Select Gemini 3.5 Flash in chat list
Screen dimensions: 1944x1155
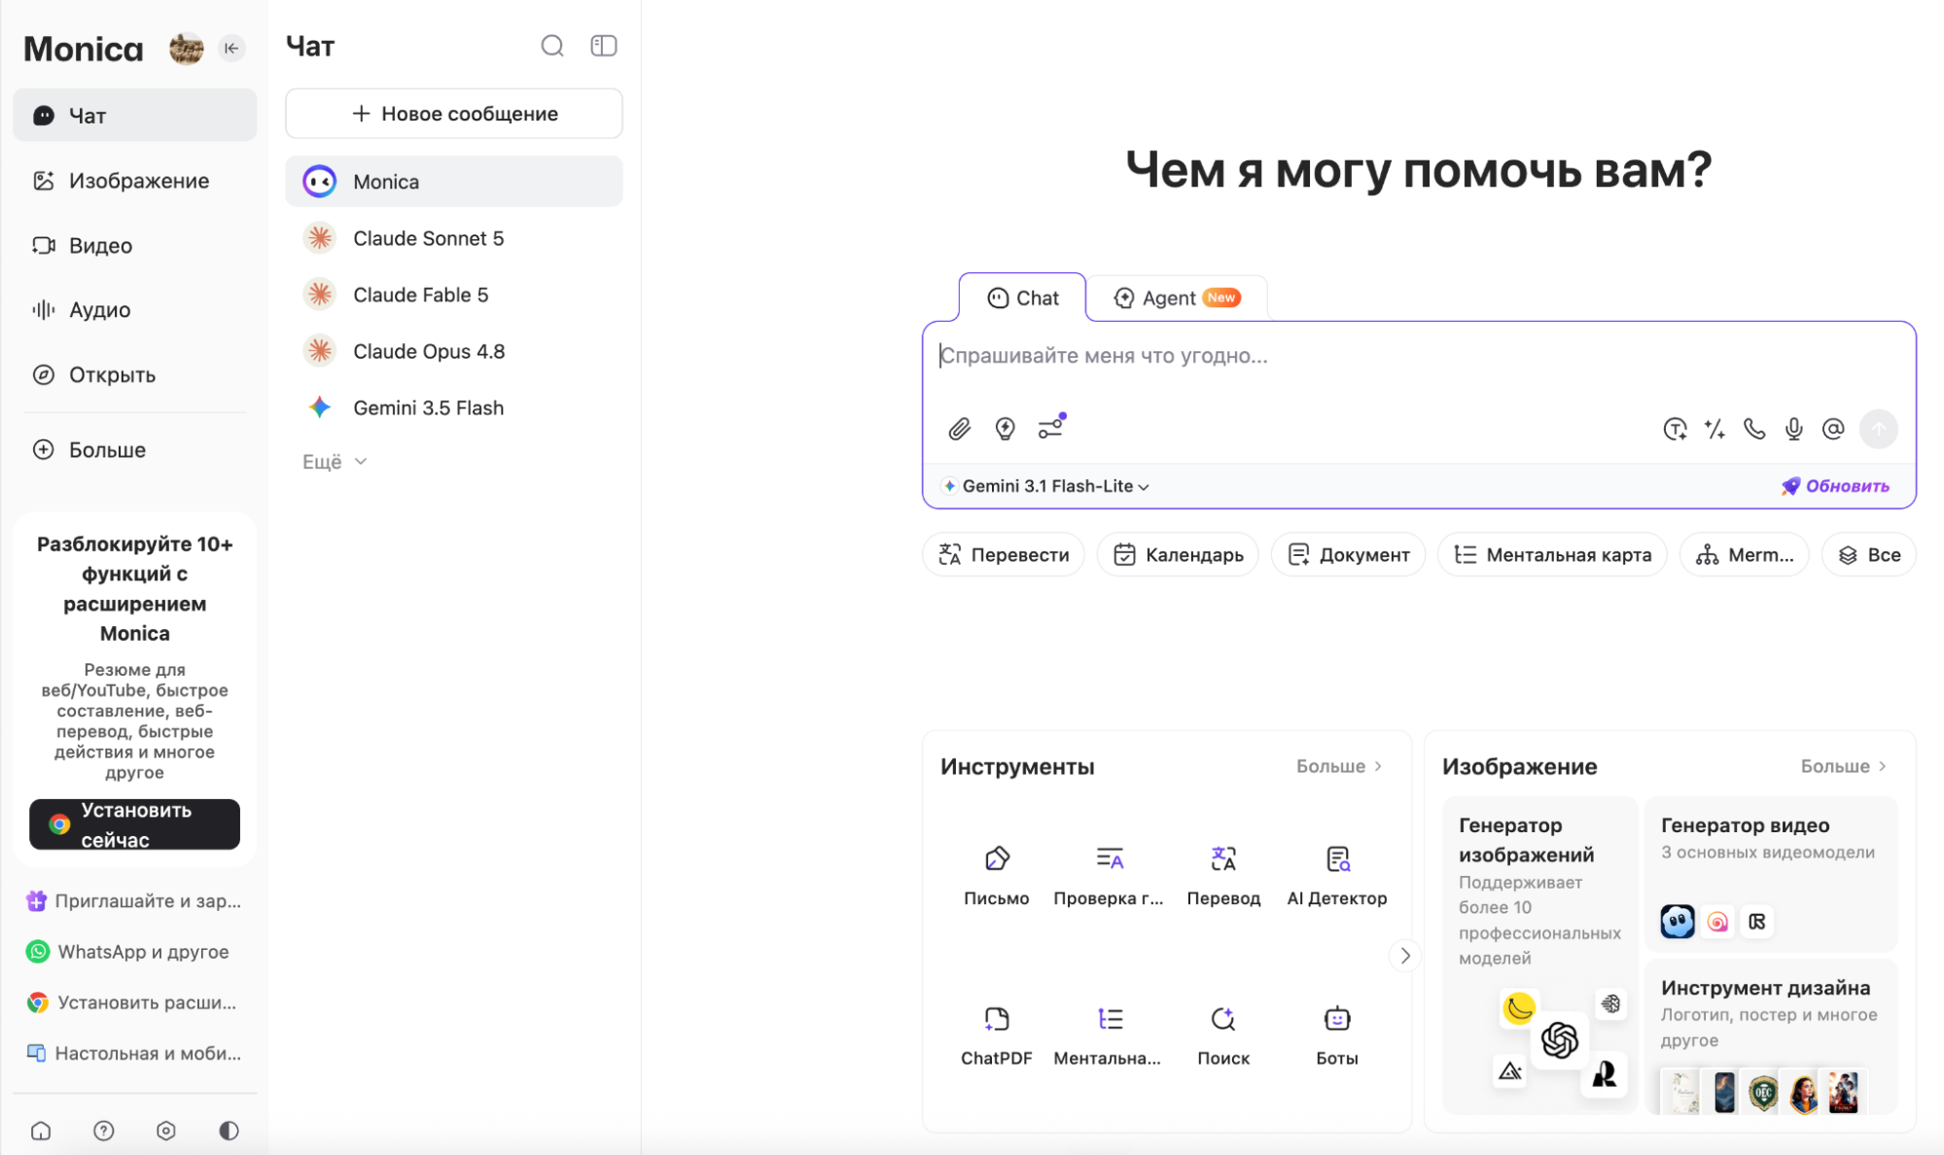454,407
